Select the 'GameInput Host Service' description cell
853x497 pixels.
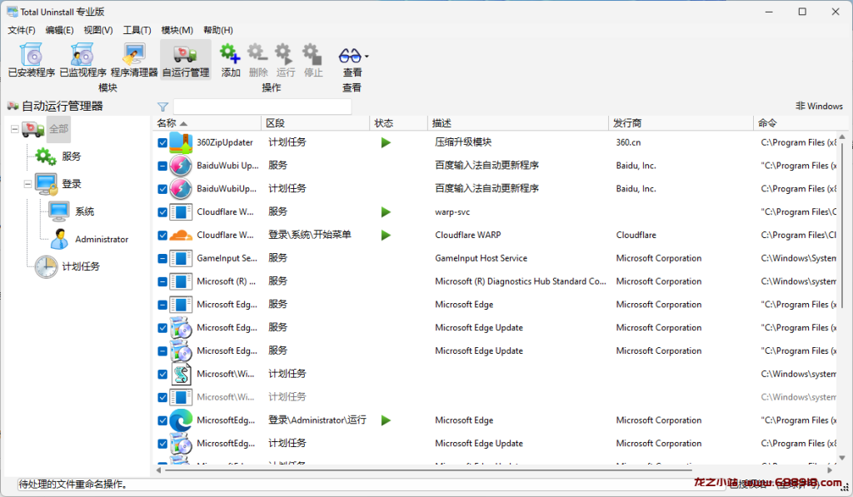[x=481, y=258]
